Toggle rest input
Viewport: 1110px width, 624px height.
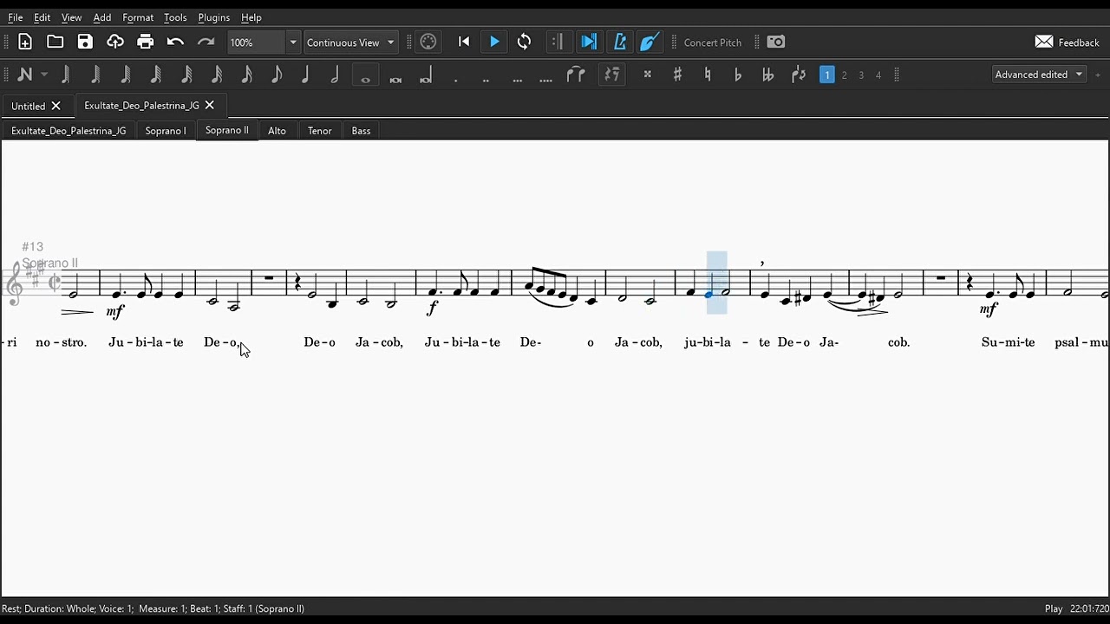point(612,75)
